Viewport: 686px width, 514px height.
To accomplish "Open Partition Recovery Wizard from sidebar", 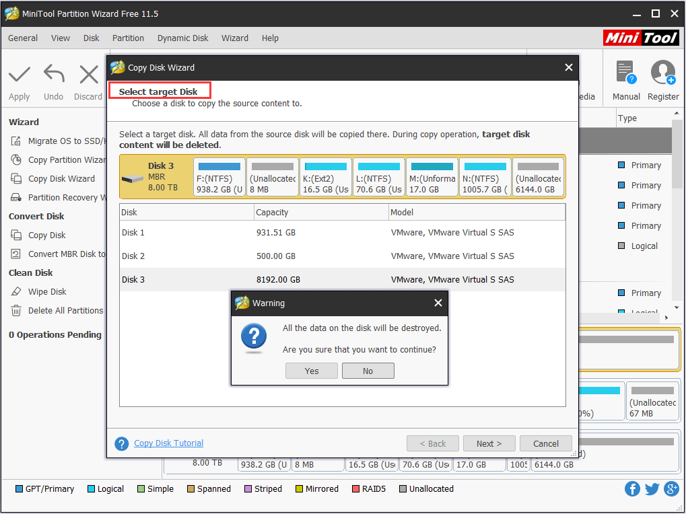I will (58, 197).
